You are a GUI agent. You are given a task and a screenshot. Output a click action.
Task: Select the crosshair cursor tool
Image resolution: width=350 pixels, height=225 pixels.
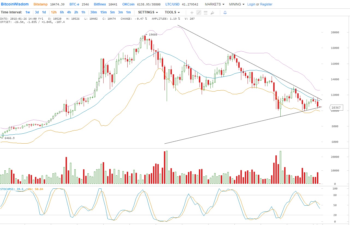click(x=192, y=13)
